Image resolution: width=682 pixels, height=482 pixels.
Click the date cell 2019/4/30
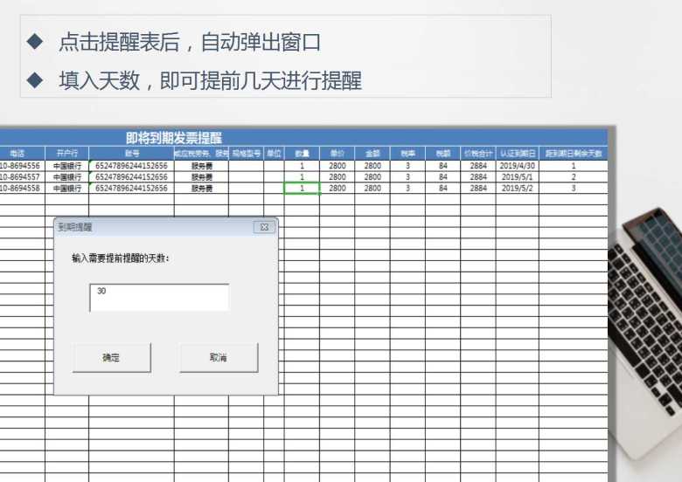517,166
